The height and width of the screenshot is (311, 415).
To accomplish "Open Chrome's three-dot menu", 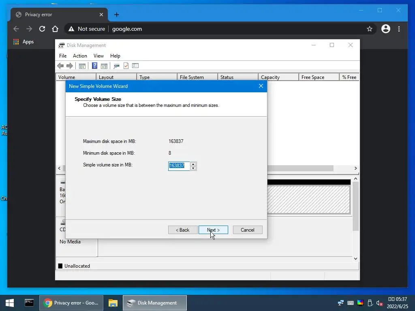I will click(399, 29).
